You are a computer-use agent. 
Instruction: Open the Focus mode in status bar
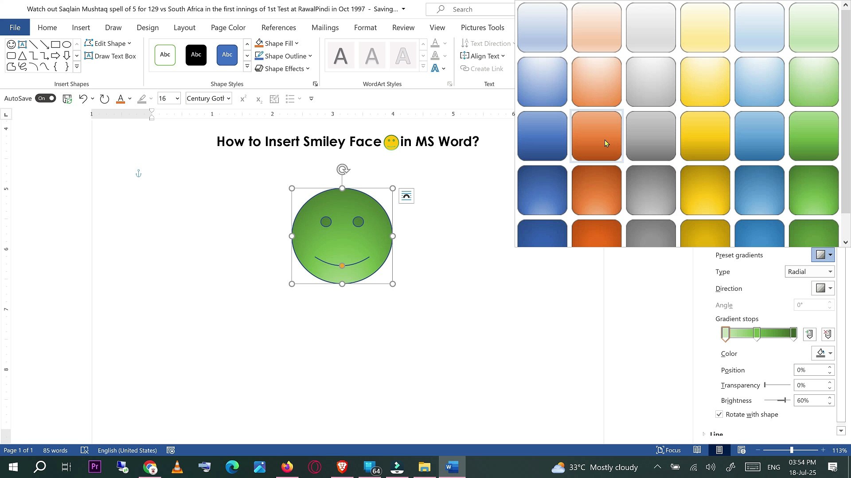point(668,450)
